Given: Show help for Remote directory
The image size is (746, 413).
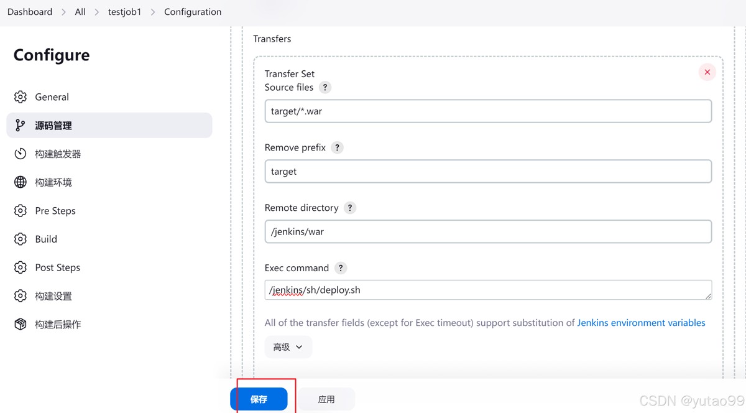Looking at the screenshot, I should tap(350, 208).
